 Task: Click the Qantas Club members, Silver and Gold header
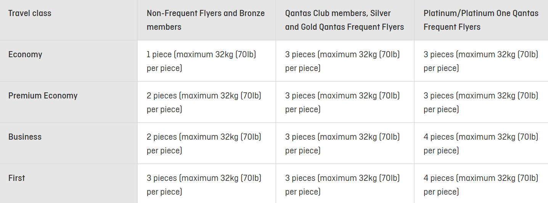344,20
